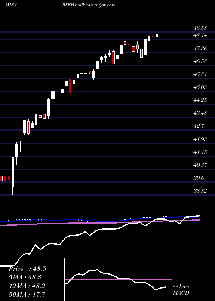Click the 38.82 price axis label
The width and height of the screenshot is (215, 301).
[x=200, y=191]
